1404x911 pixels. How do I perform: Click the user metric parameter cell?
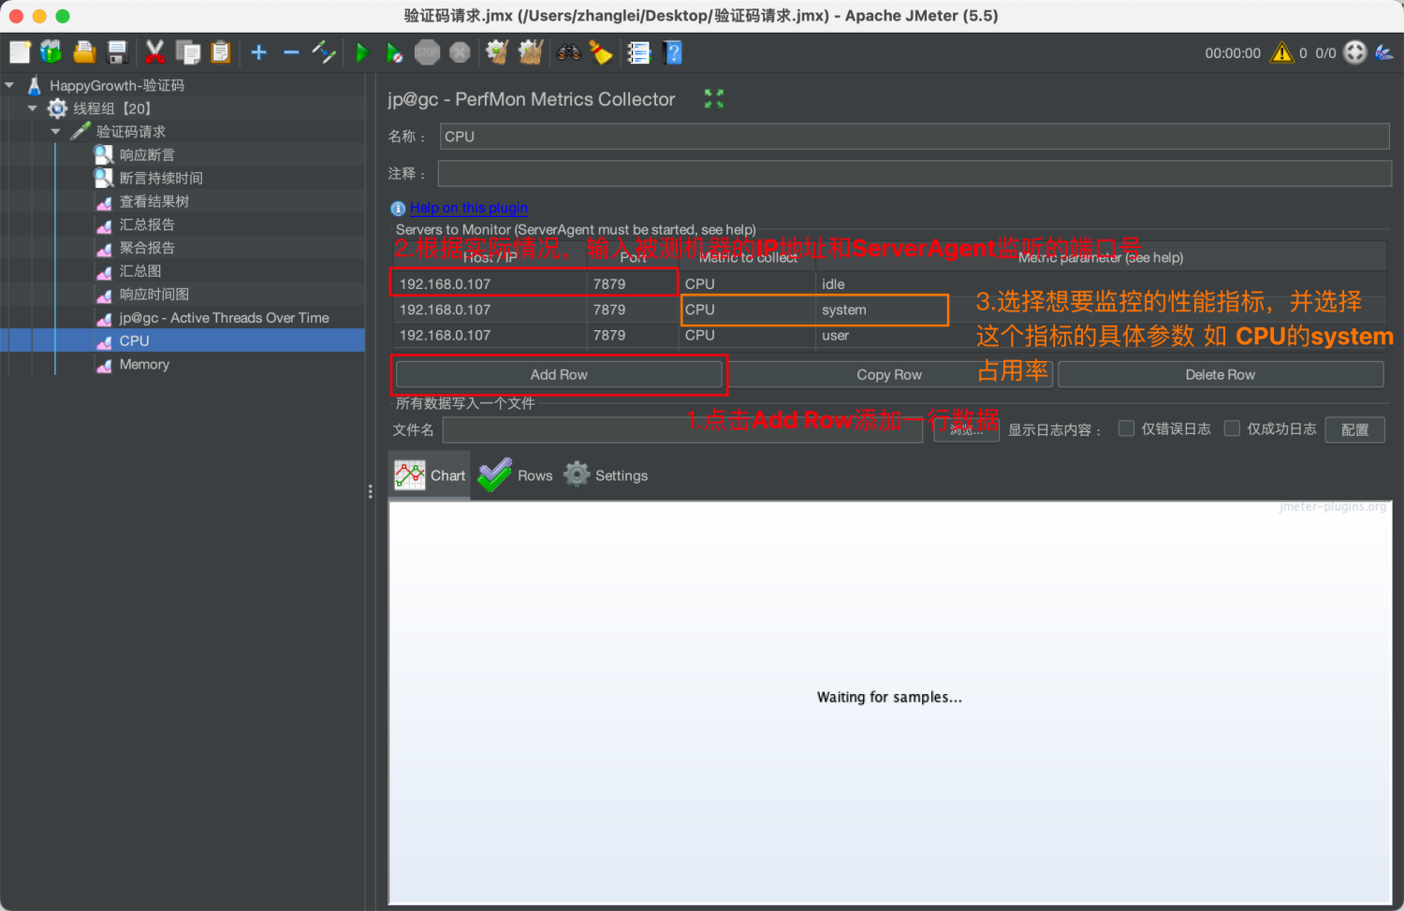[1101, 335]
